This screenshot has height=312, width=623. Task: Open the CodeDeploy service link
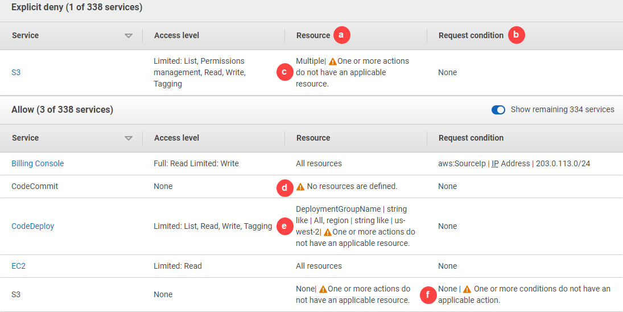point(32,226)
